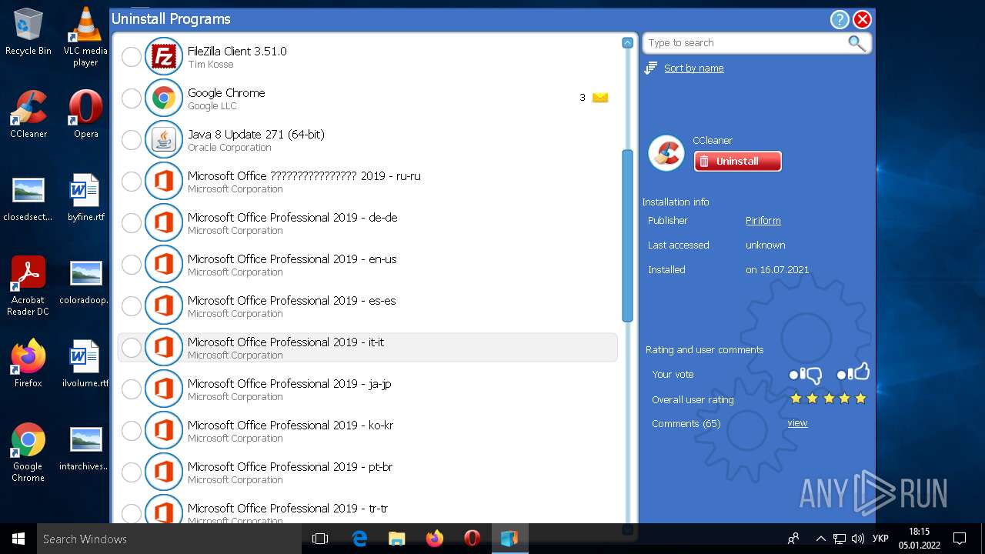Open the action center notifications icon

[960, 539]
